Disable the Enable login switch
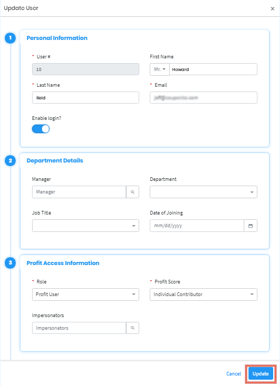The width and height of the screenshot is (280, 386). click(x=41, y=129)
